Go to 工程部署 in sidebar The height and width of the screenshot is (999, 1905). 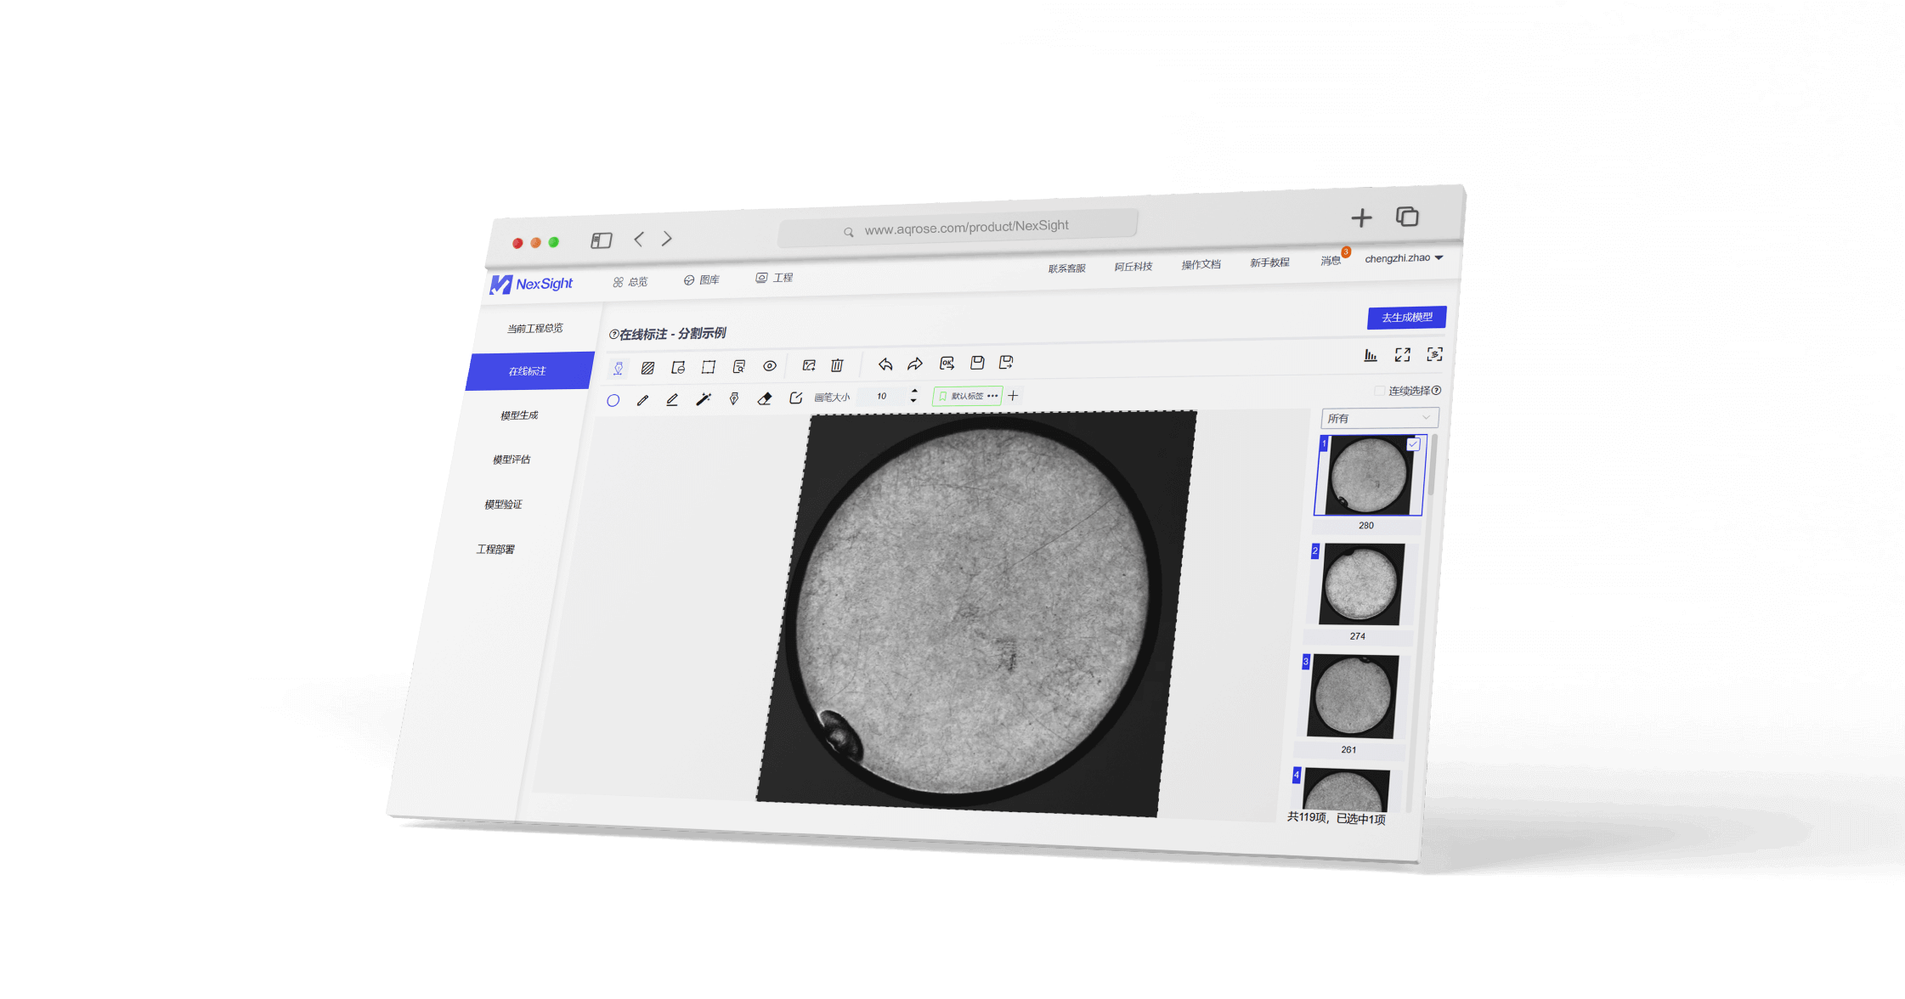point(495,550)
